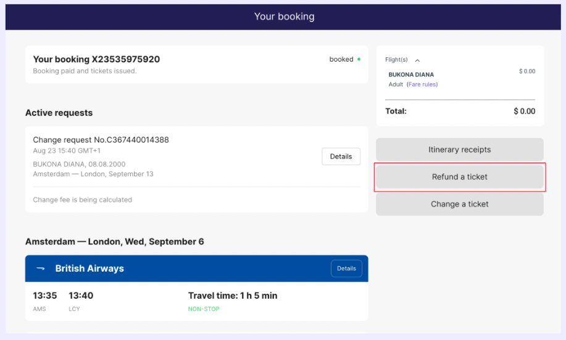View Details of the change request
The image size is (566, 340).
[341, 156]
